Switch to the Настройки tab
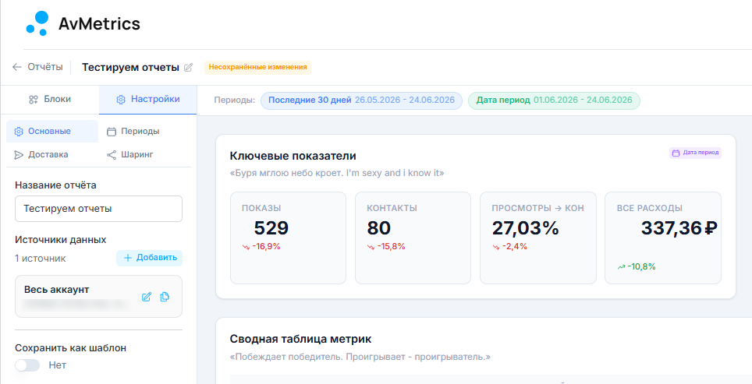Screen dimensions: 752x384 pyautogui.click(x=147, y=100)
